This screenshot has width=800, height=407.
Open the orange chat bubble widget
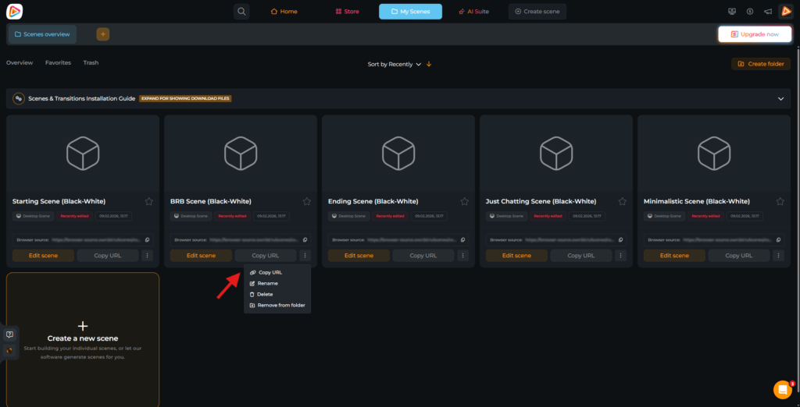(x=781, y=389)
